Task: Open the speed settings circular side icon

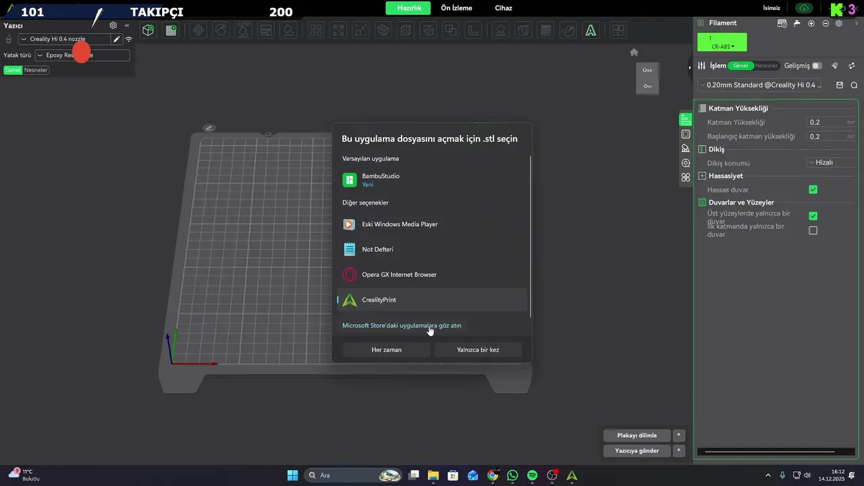Action: pyautogui.click(x=686, y=163)
